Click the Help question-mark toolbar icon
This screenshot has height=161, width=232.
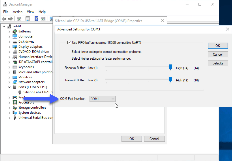click(36, 19)
